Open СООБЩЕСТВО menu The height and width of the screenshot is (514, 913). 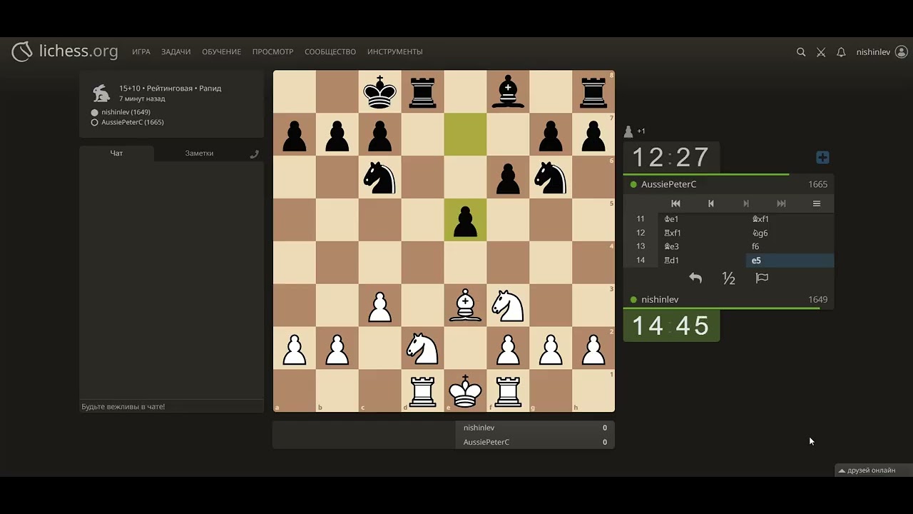(330, 52)
